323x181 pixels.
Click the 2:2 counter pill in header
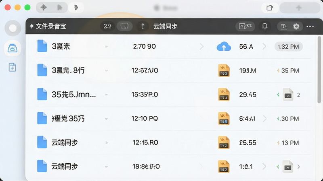pyautogui.click(x=107, y=26)
